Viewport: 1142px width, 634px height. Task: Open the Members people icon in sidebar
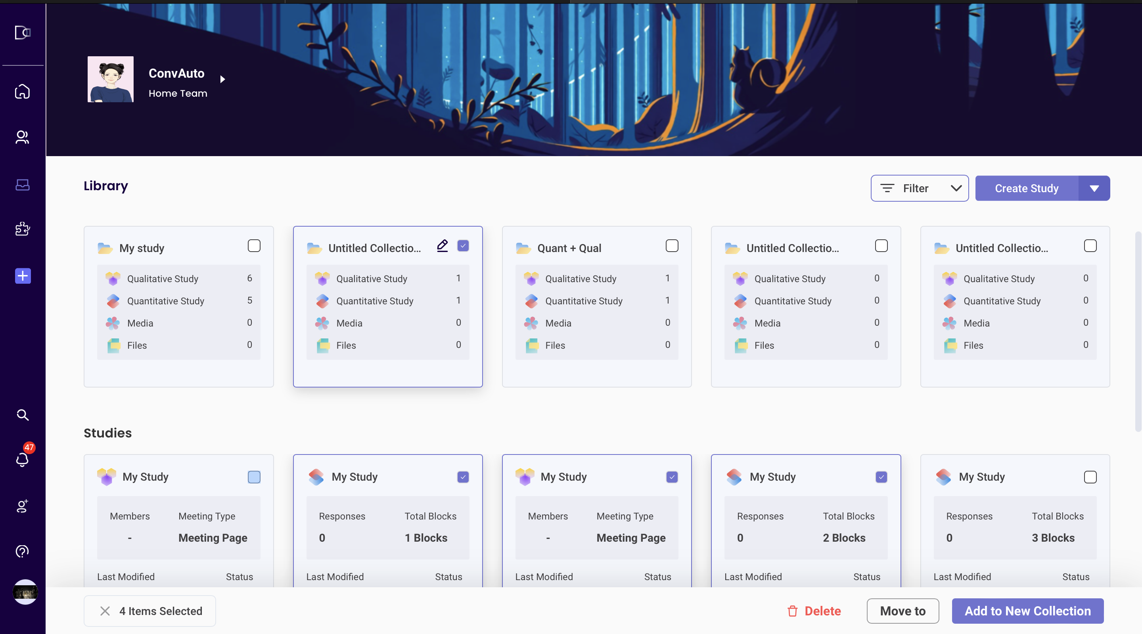pos(22,137)
